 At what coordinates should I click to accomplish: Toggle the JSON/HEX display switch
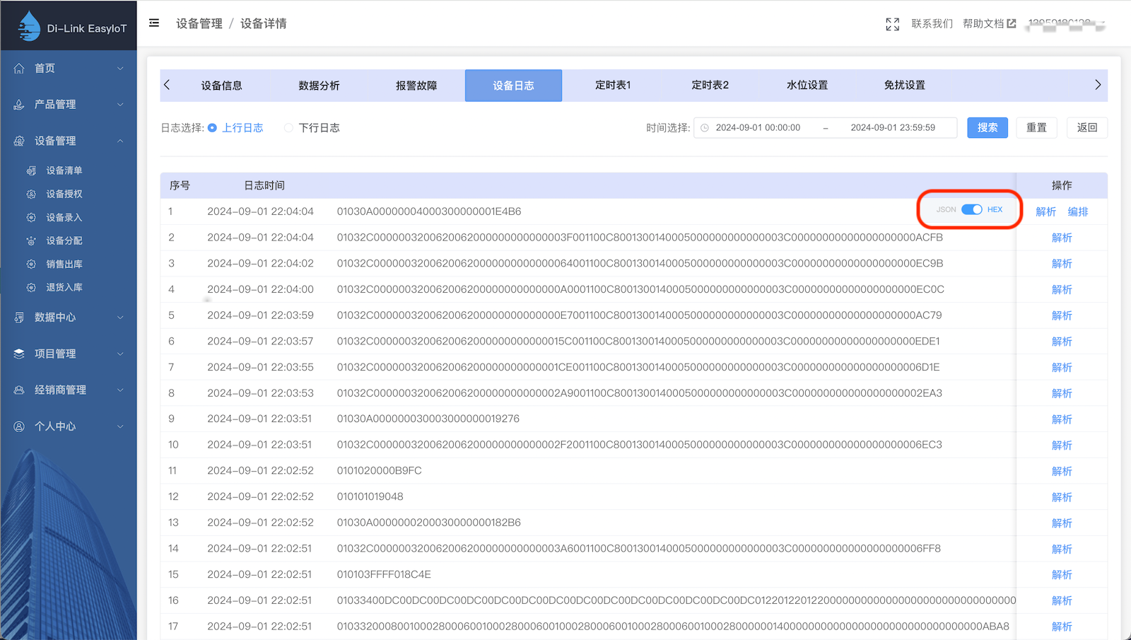[972, 209]
